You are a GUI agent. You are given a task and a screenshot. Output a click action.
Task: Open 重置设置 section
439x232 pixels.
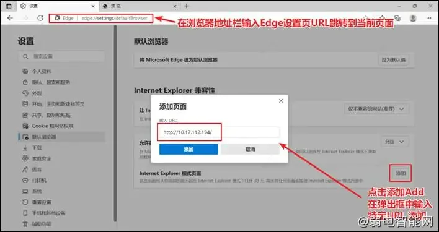[42, 202]
